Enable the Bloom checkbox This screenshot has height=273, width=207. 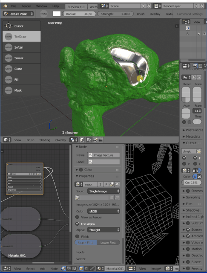pos(188,262)
